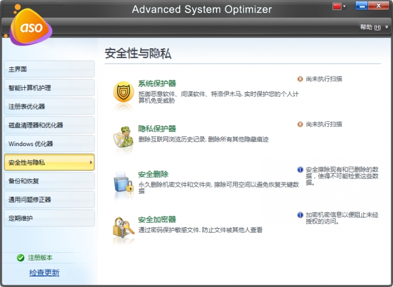Open 通用问题修正器 section
The width and height of the screenshot is (393, 287).
click(49, 199)
